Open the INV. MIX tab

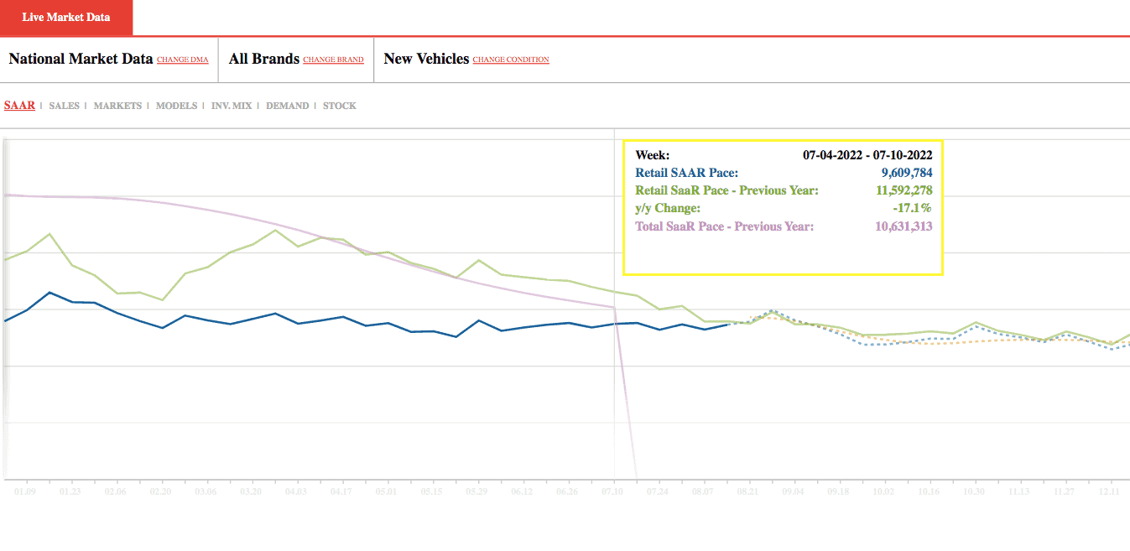pos(232,106)
